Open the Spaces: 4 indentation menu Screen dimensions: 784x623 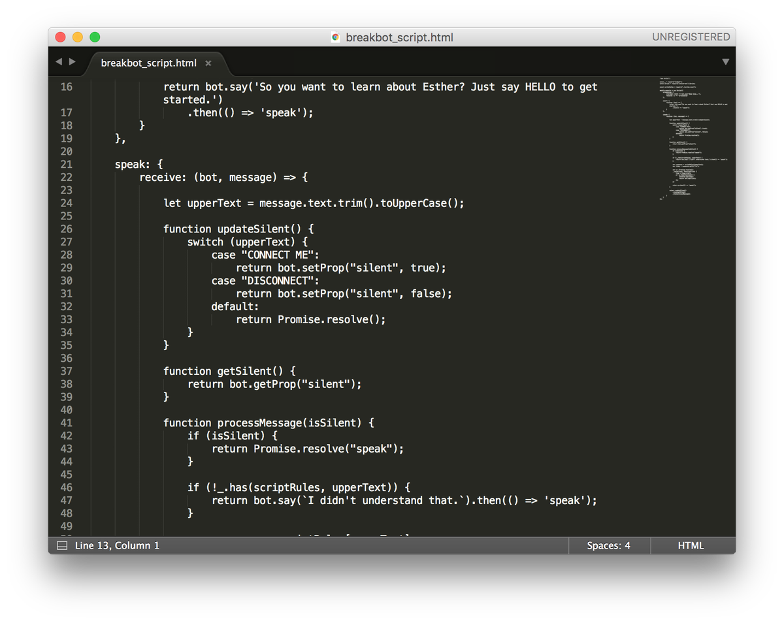tap(608, 545)
